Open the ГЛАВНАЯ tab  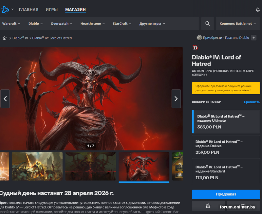(x=28, y=9)
